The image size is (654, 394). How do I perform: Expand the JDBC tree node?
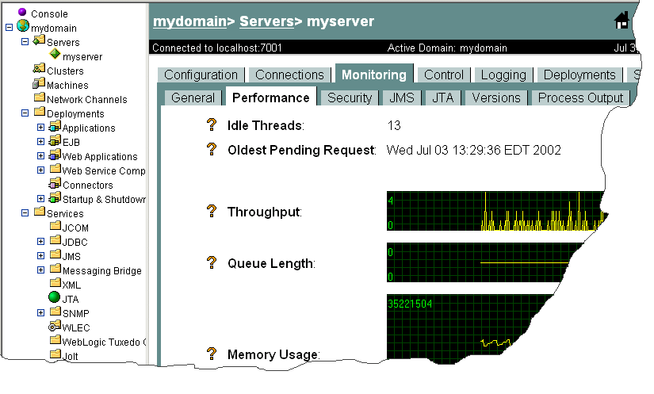(x=40, y=242)
